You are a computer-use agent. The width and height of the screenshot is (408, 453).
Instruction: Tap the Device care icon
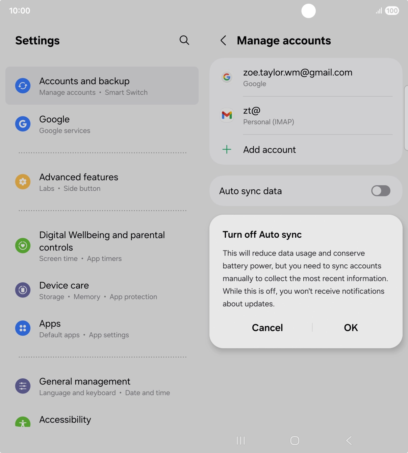click(23, 290)
